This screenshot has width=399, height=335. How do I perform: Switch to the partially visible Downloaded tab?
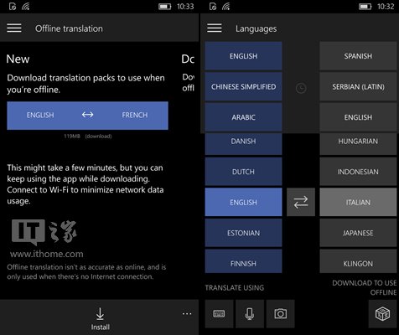point(188,59)
